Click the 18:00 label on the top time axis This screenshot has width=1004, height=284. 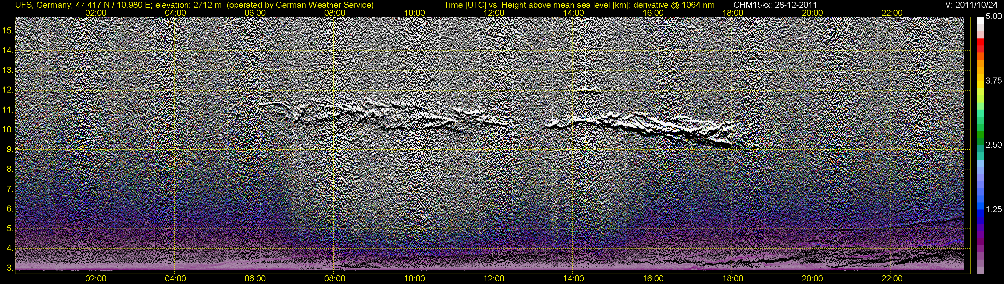point(733,13)
